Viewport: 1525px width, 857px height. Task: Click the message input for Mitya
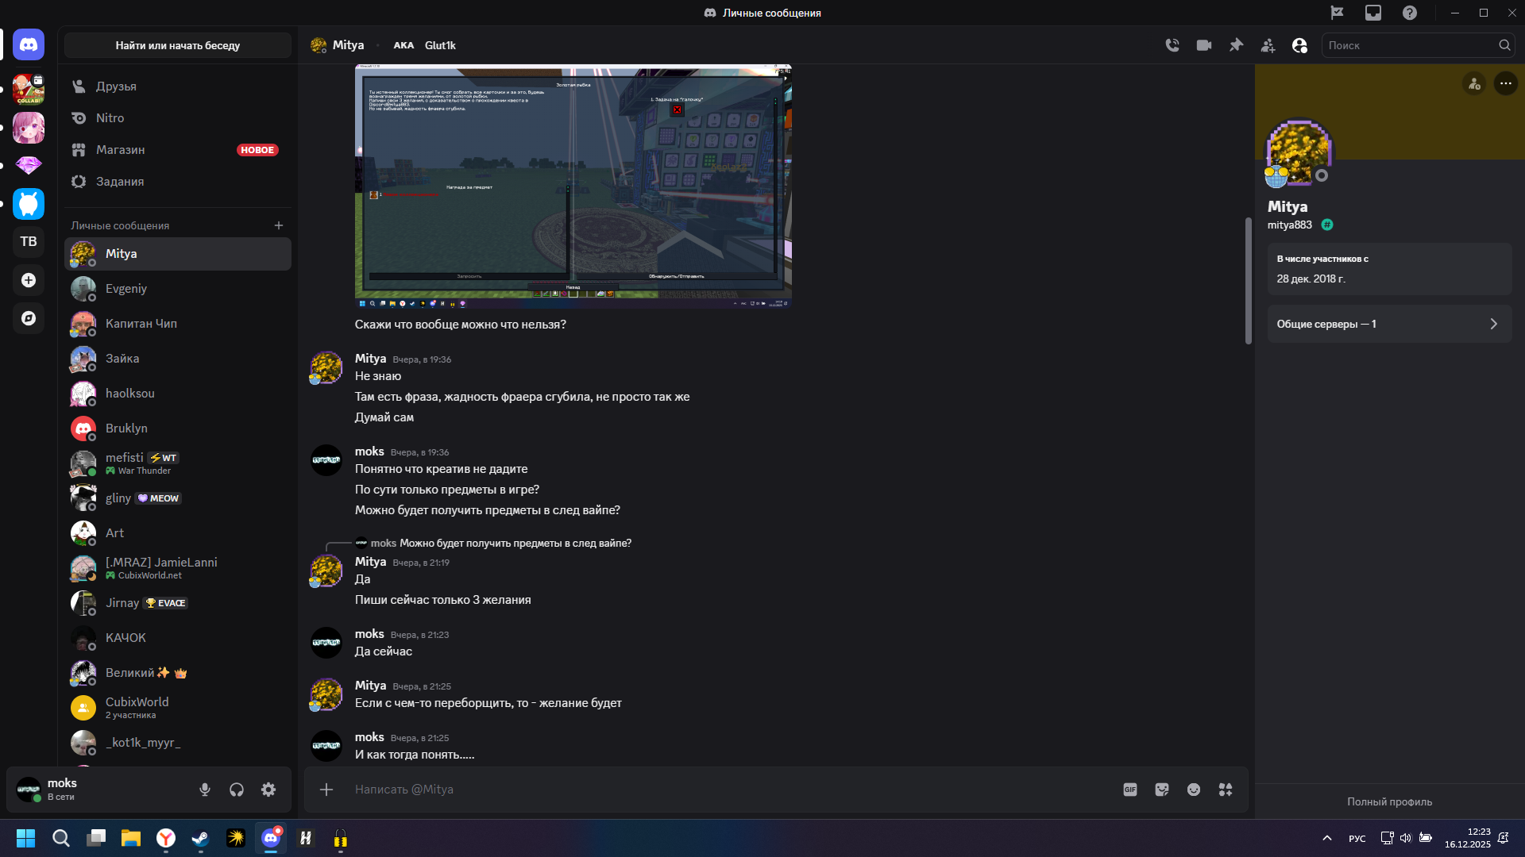coord(715,790)
